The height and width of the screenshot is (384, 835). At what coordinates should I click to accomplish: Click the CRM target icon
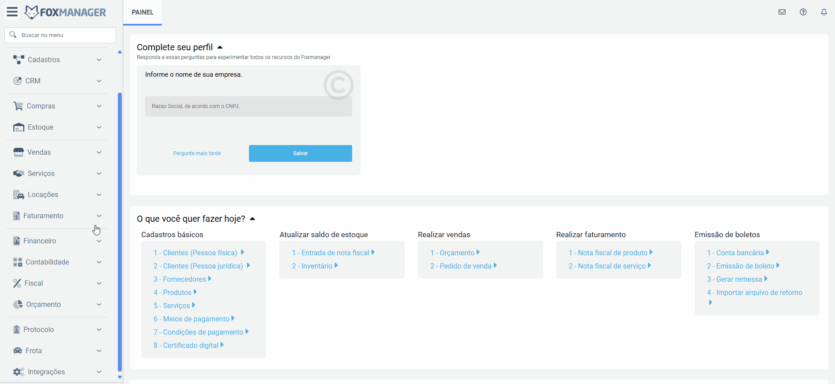(18, 81)
